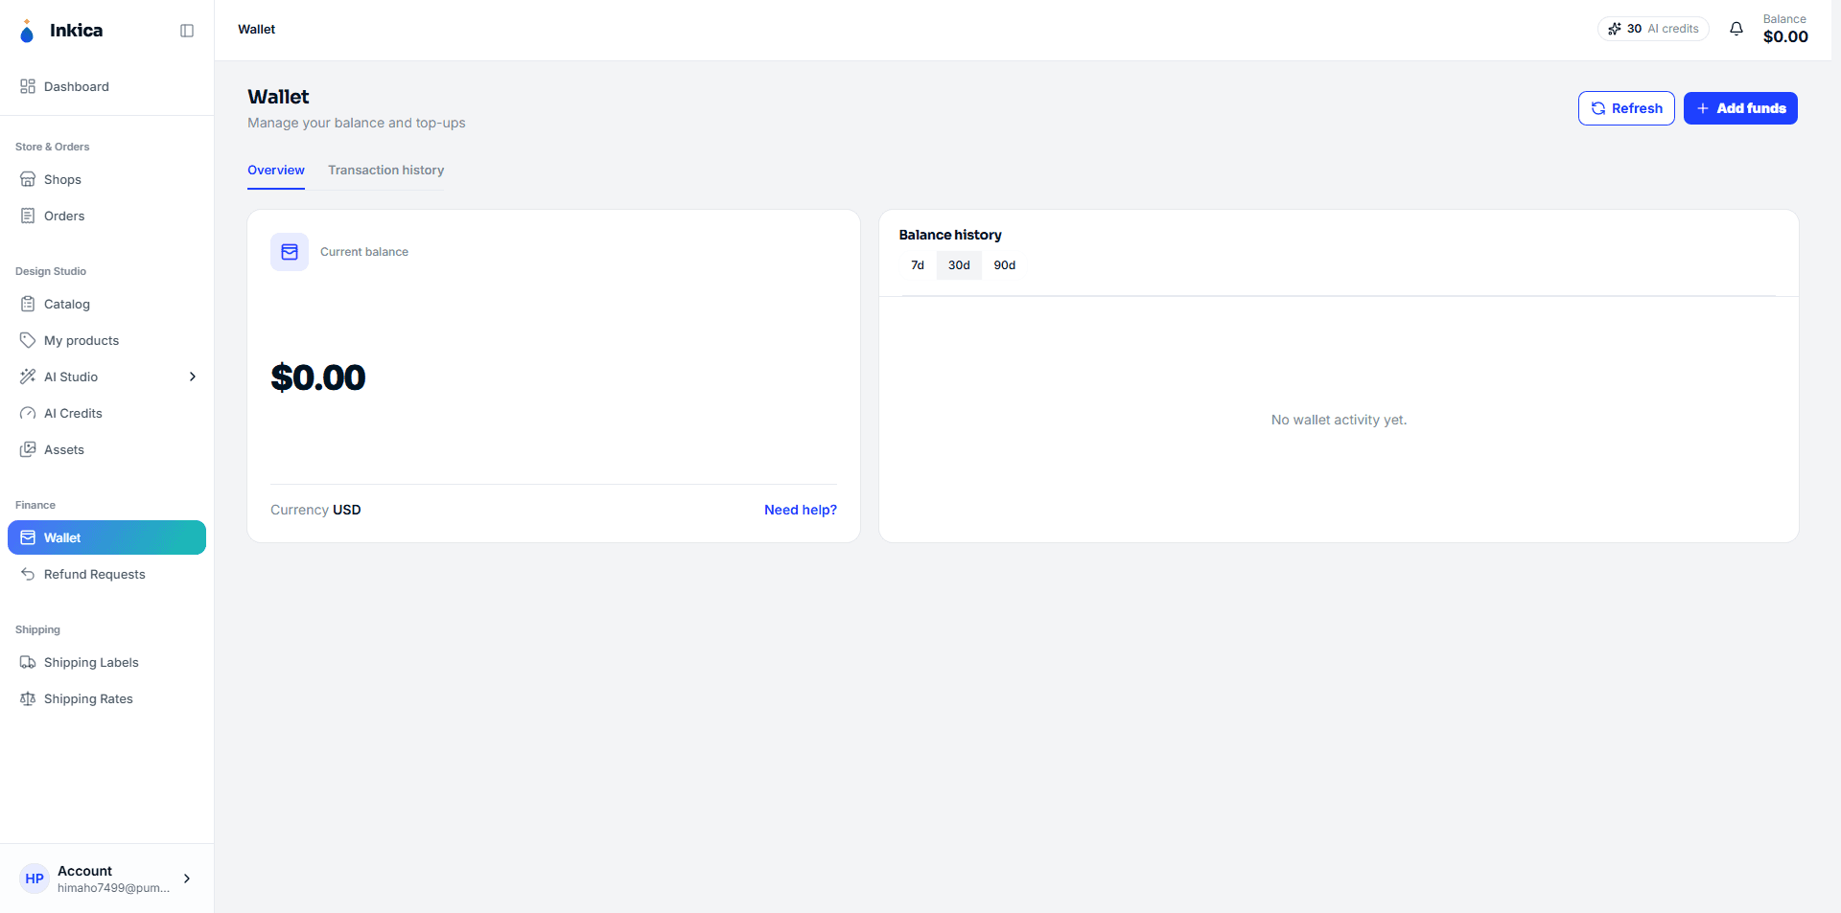
Task: Open the Shipping Labels truck icon
Action: point(28,662)
